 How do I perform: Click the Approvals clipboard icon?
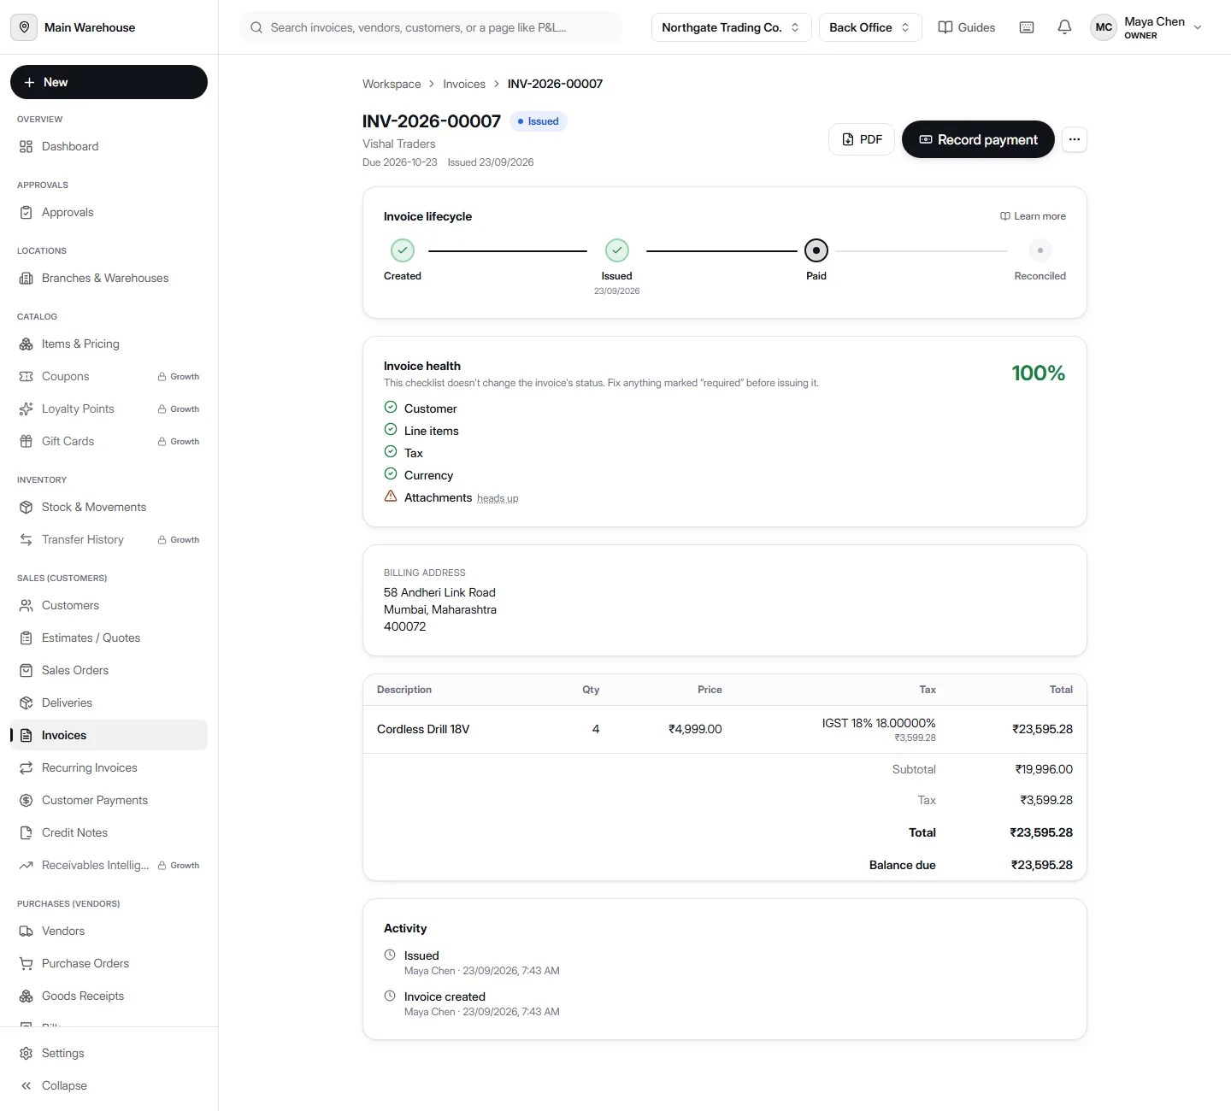tap(27, 213)
